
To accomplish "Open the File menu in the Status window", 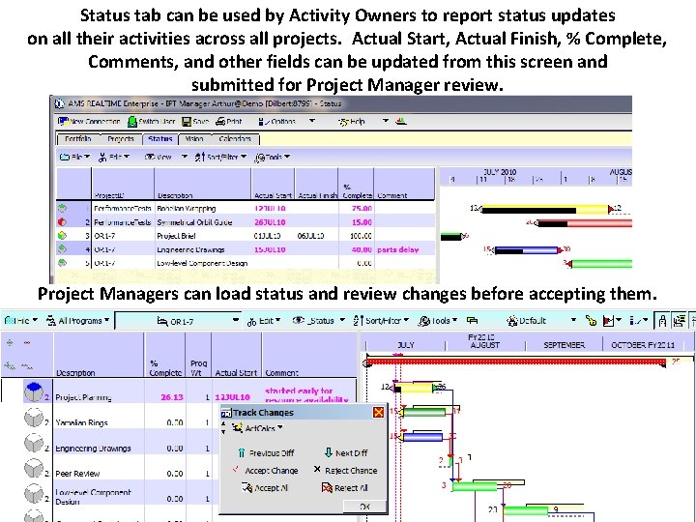I will click(x=74, y=157).
